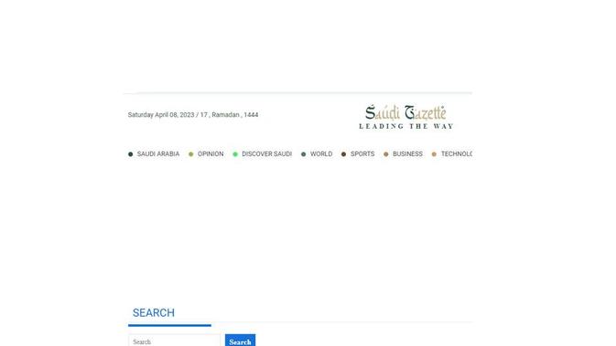Click the dark bullet beside SAUDI ARABIA
616x346 pixels.
point(130,154)
